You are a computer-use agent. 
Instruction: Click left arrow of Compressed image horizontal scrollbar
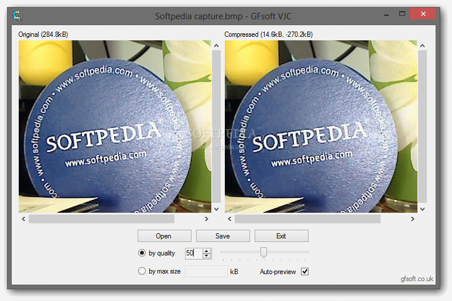pos(230,219)
